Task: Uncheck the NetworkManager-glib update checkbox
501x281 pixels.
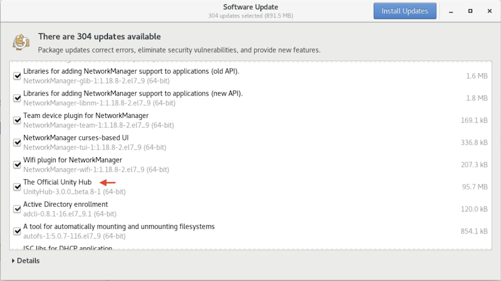Action: [x=17, y=76]
